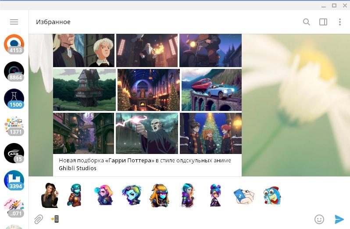This screenshot has width=350, height=229.
Task: Select the hand holding blue phone sticker
Action: pos(243,196)
